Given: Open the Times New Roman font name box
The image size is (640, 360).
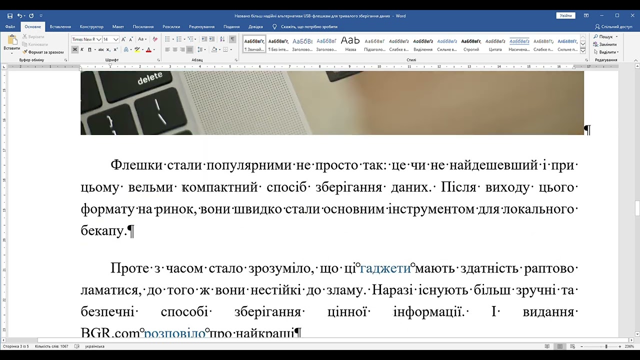Looking at the screenshot, I should click(86, 39).
